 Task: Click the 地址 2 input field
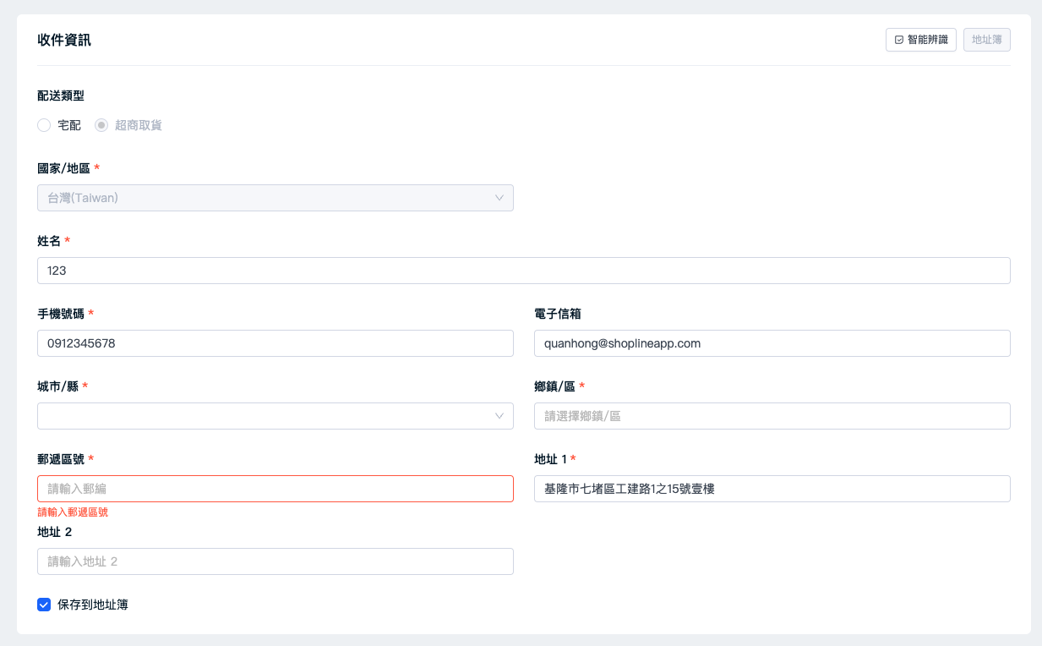(x=276, y=561)
